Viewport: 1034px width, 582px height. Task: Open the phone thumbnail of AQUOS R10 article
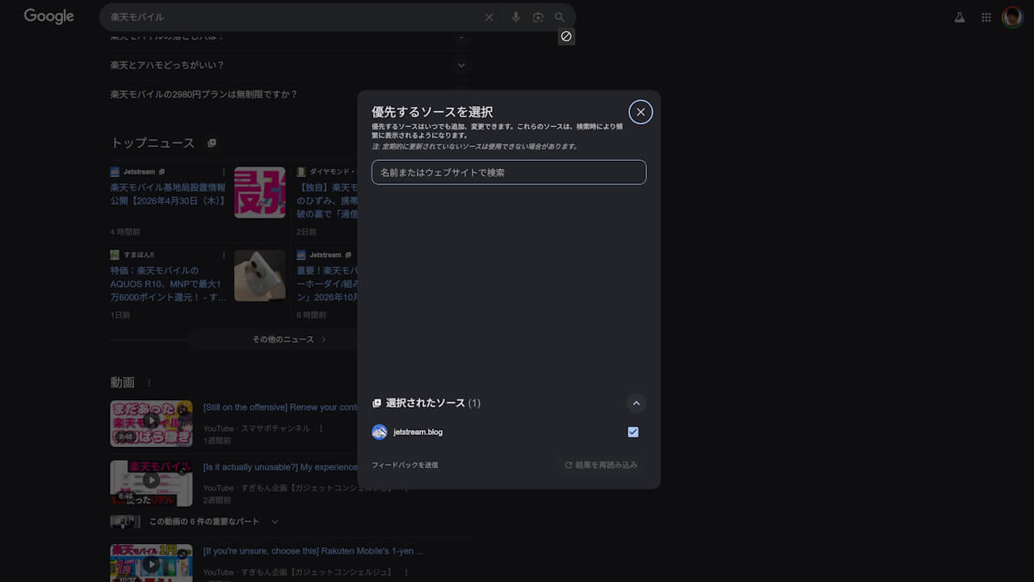pos(259,276)
